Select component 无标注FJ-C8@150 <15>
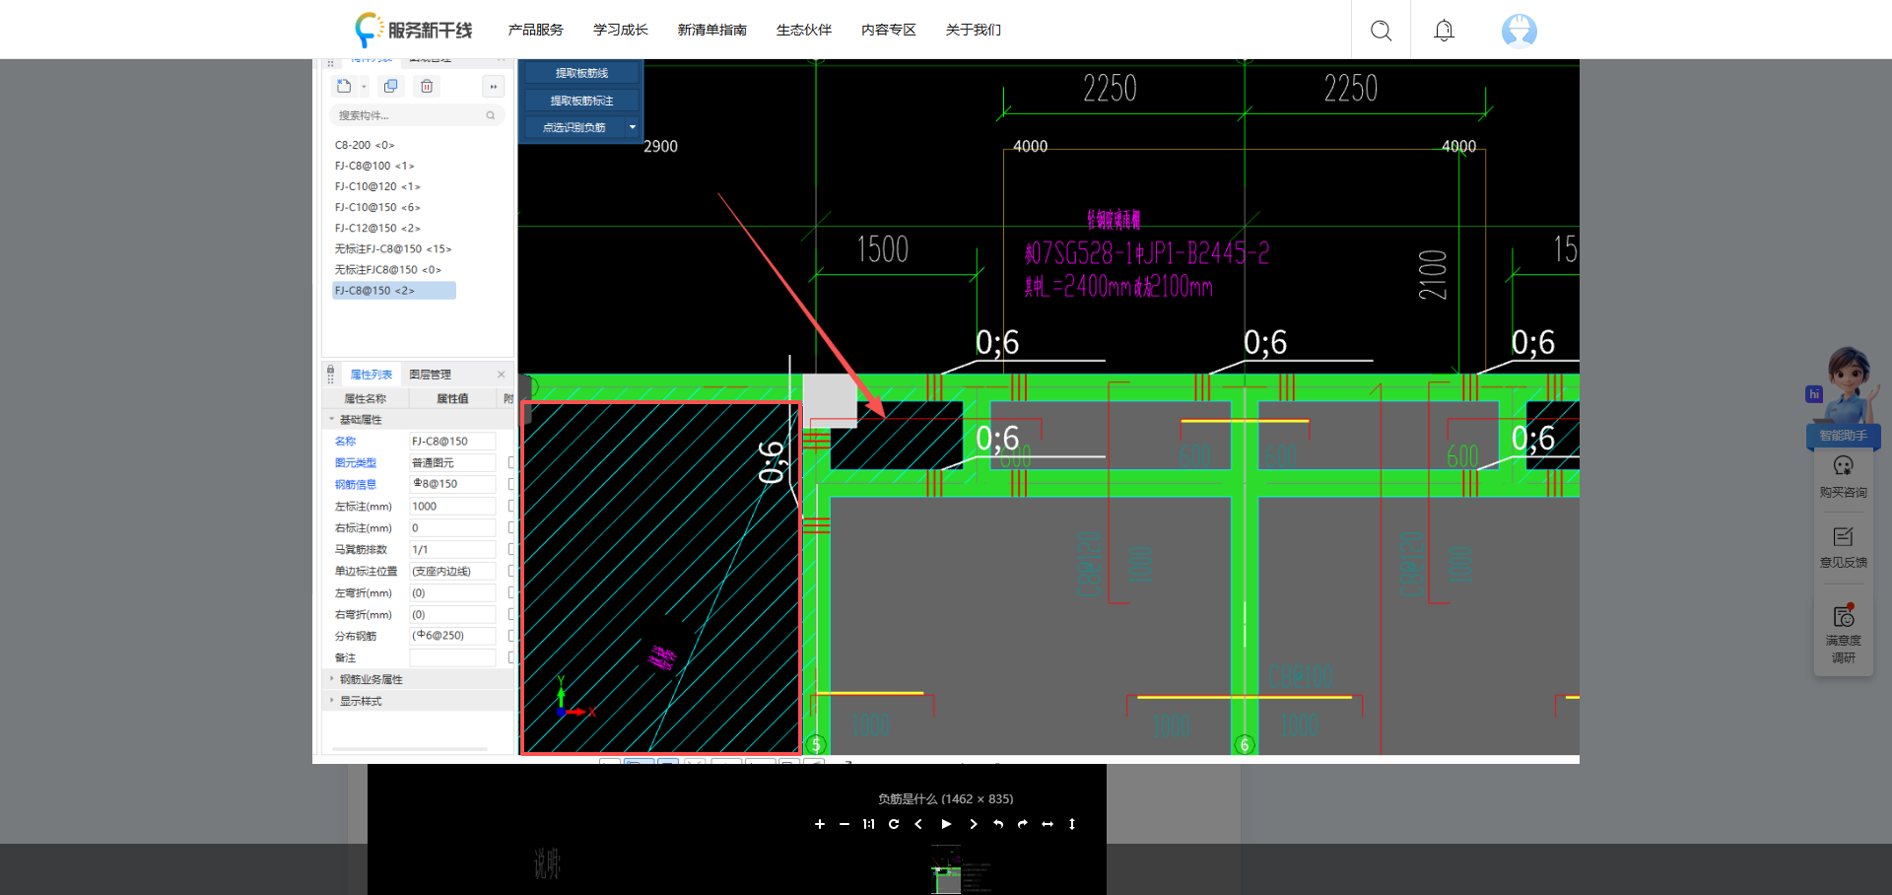This screenshot has height=895, width=1892. (x=393, y=249)
